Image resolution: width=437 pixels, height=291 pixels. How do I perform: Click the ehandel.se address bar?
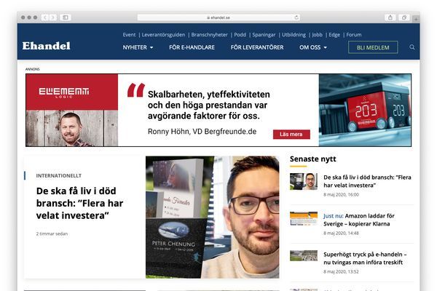(x=218, y=17)
